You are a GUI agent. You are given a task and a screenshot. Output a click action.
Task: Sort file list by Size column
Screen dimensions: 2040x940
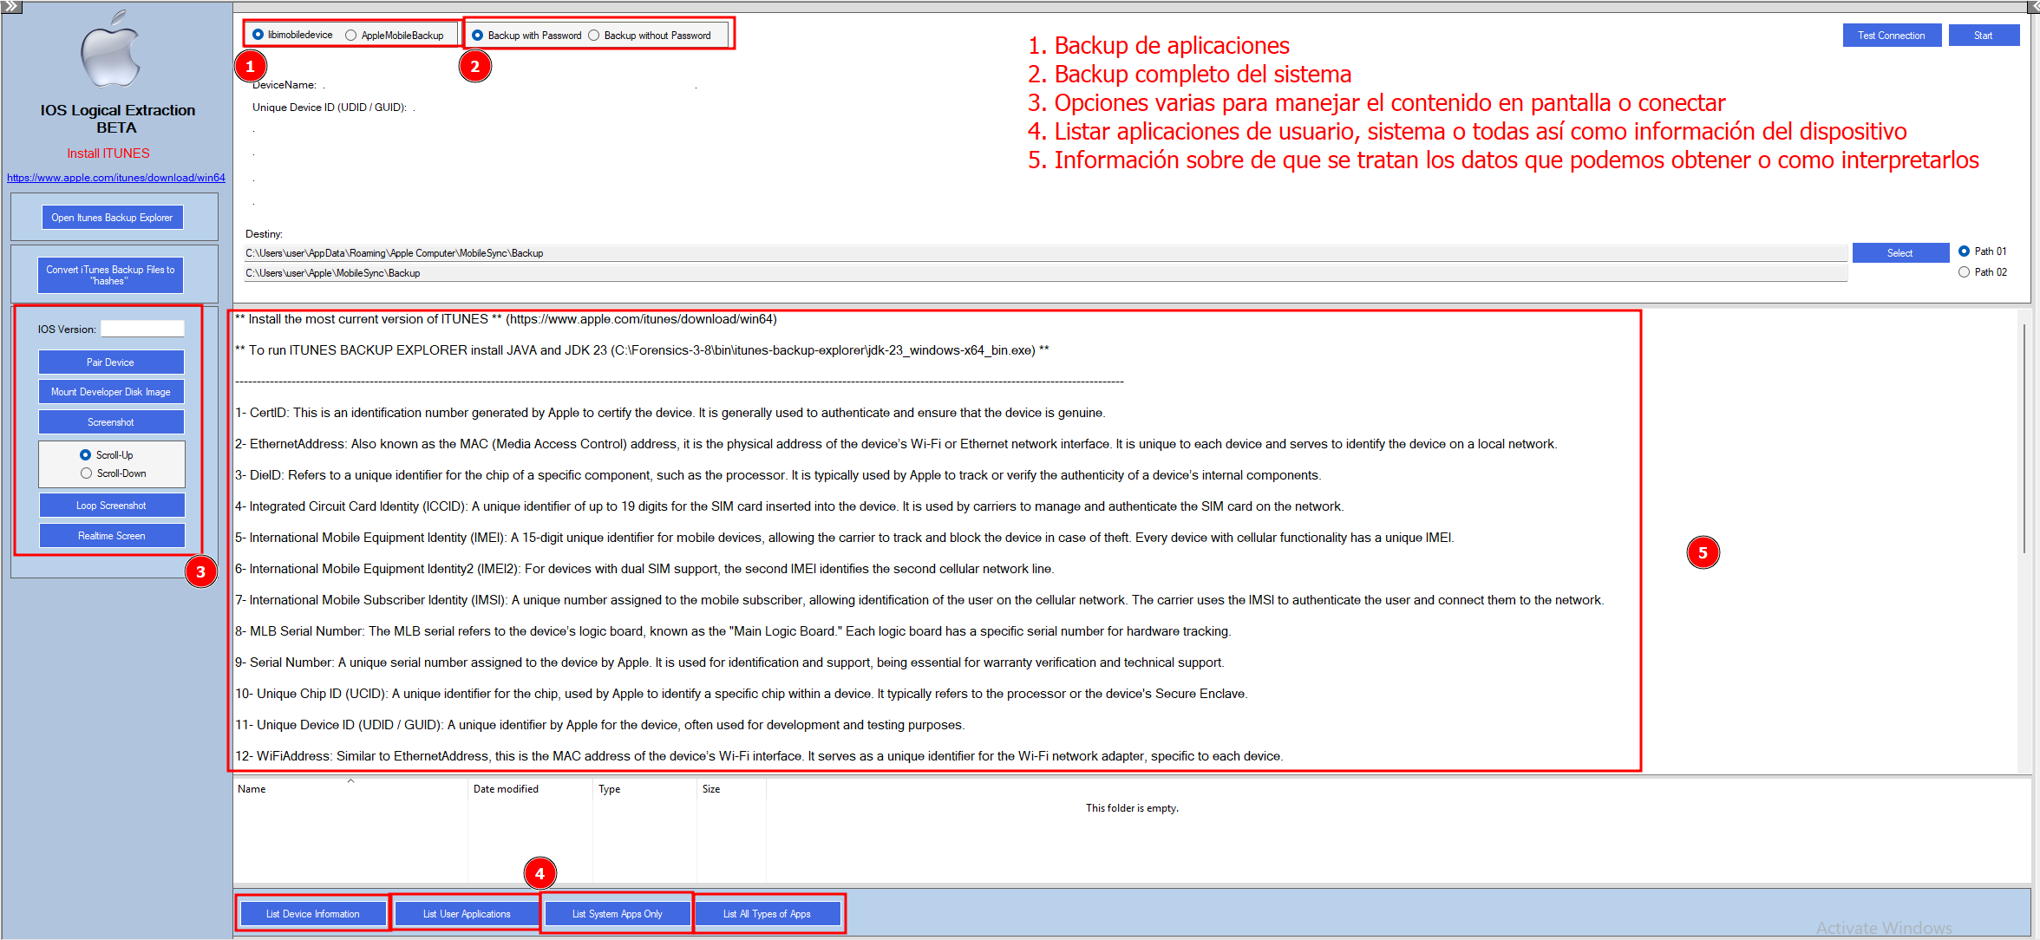(x=731, y=789)
